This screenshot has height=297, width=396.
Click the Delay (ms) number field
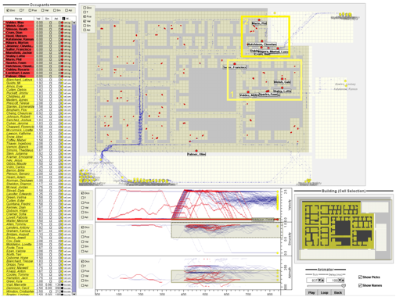pyautogui.click(x=332, y=281)
